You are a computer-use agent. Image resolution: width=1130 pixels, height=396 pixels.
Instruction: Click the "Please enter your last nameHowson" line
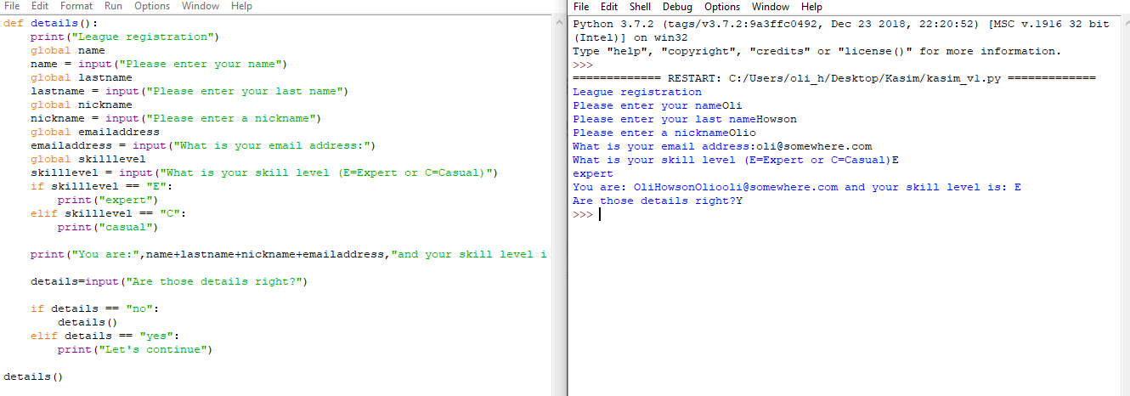(x=685, y=120)
